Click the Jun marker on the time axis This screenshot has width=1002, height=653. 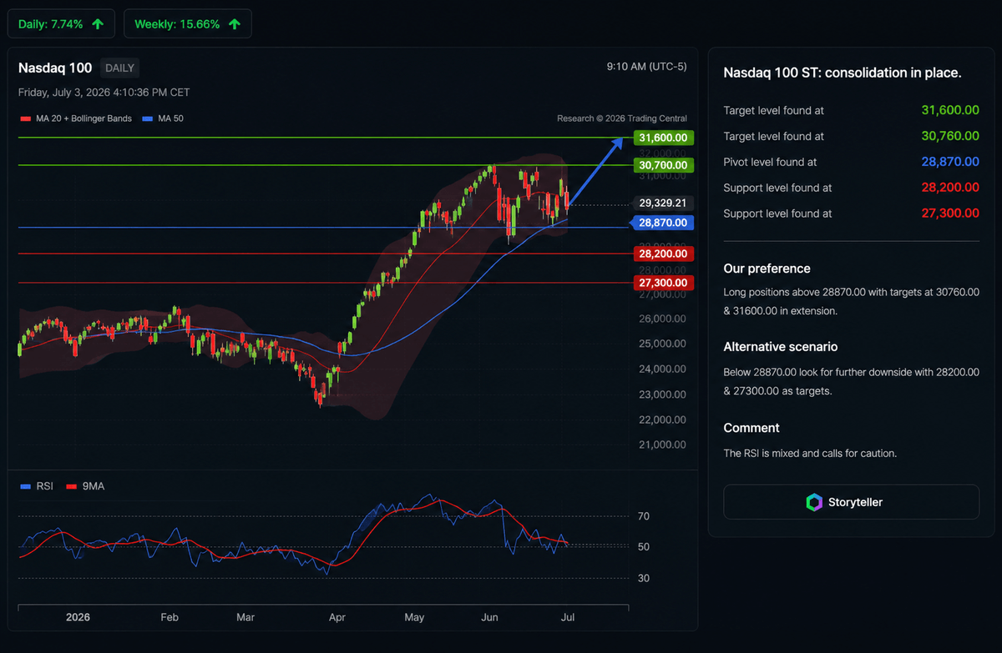(490, 618)
